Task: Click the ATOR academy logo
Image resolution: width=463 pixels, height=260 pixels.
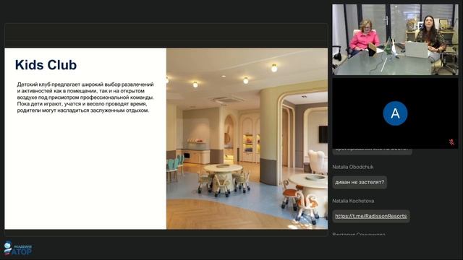Action: pos(17,248)
